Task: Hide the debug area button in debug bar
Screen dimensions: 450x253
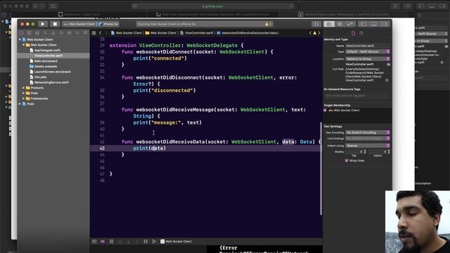Action: (x=94, y=242)
